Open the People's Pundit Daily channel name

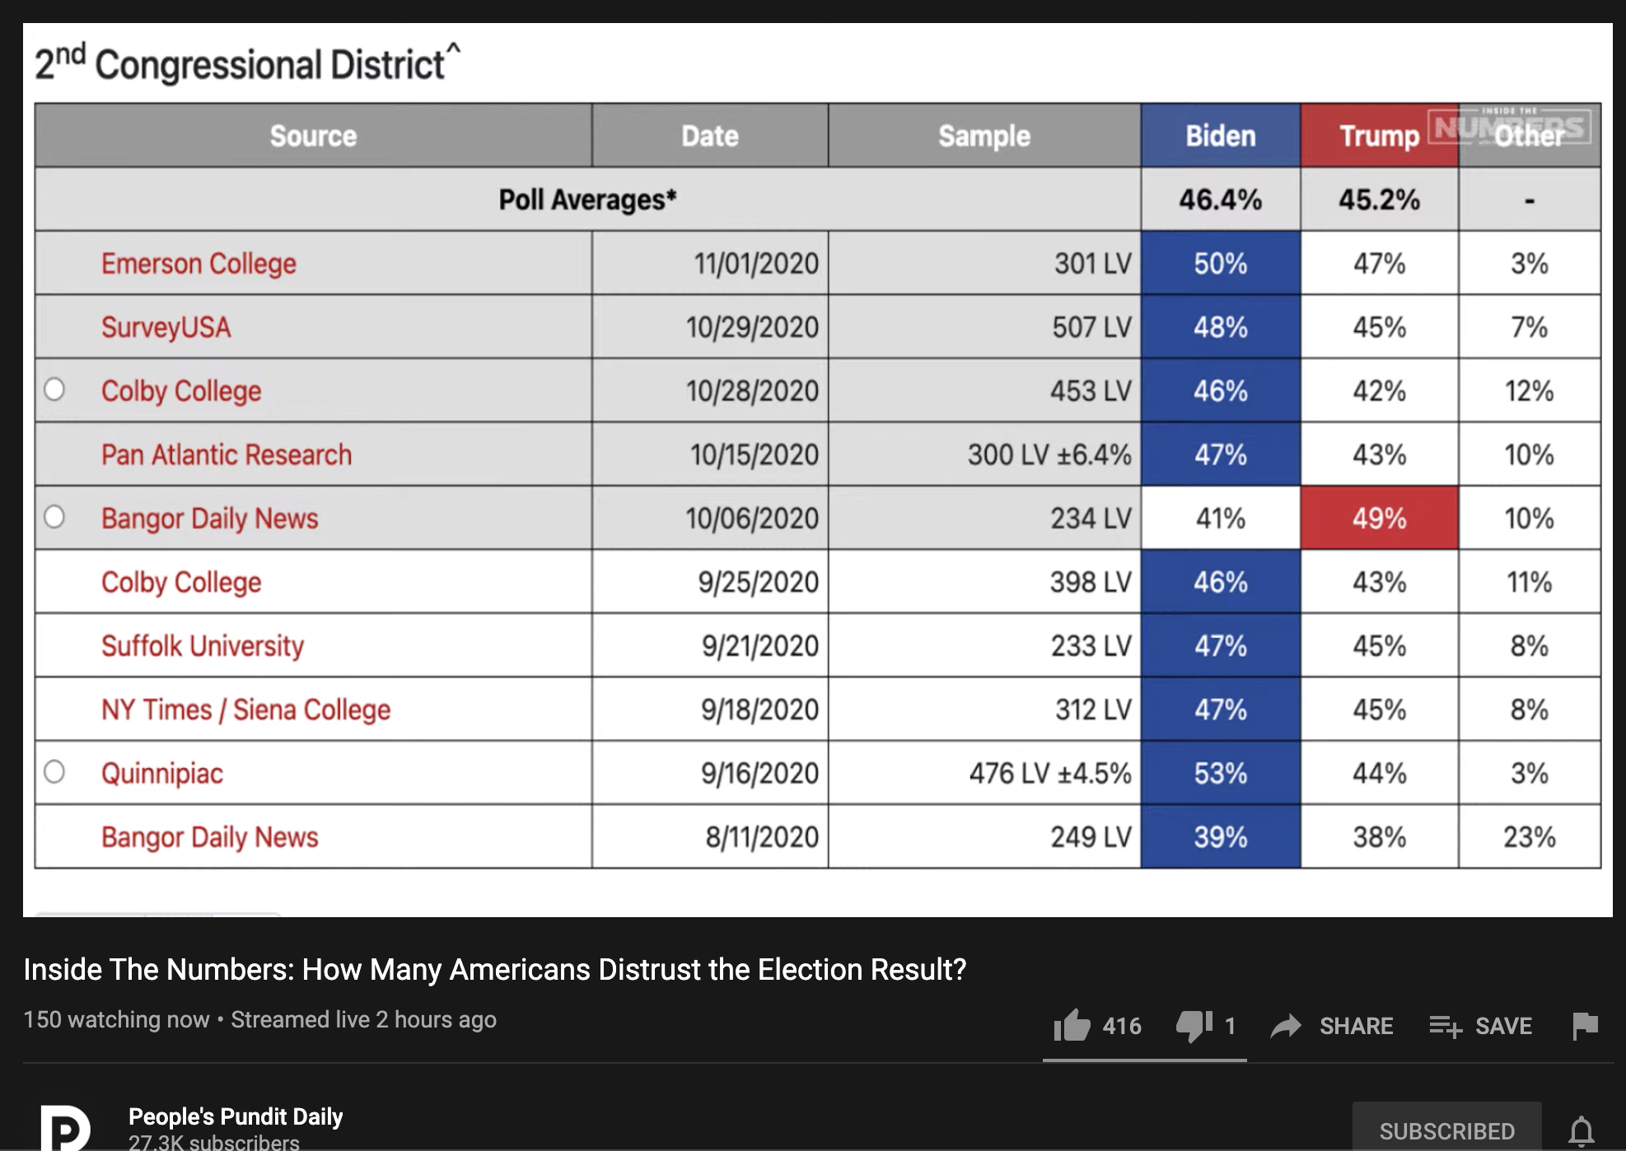pyautogui.click(x=236, y=1116)
